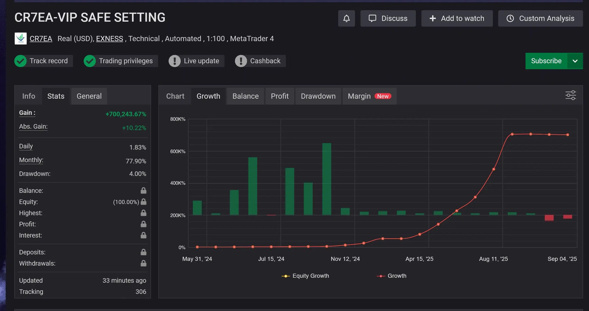The width and height of the screenshot is (589, 311).
Task: Click Add to watch button
Action: pyautogui.click(x=457, y=18)
